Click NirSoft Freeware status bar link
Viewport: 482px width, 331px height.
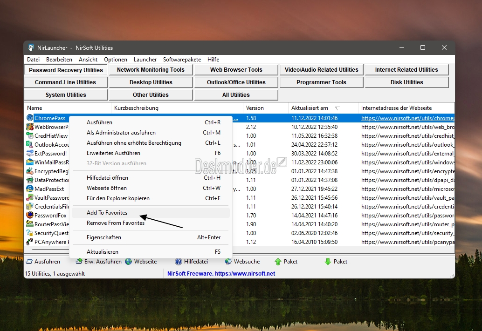click(221, 274)
